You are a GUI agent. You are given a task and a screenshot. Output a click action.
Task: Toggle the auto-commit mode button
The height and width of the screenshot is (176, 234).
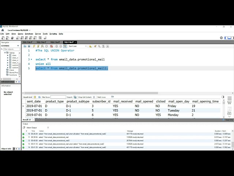pos(65,46)
